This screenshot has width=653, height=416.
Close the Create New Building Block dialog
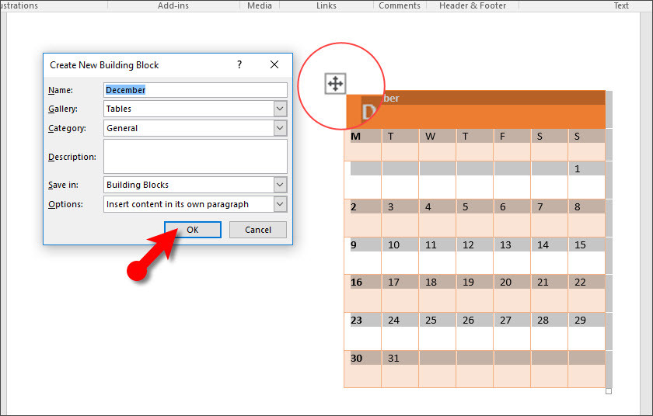tap(274, 65)
